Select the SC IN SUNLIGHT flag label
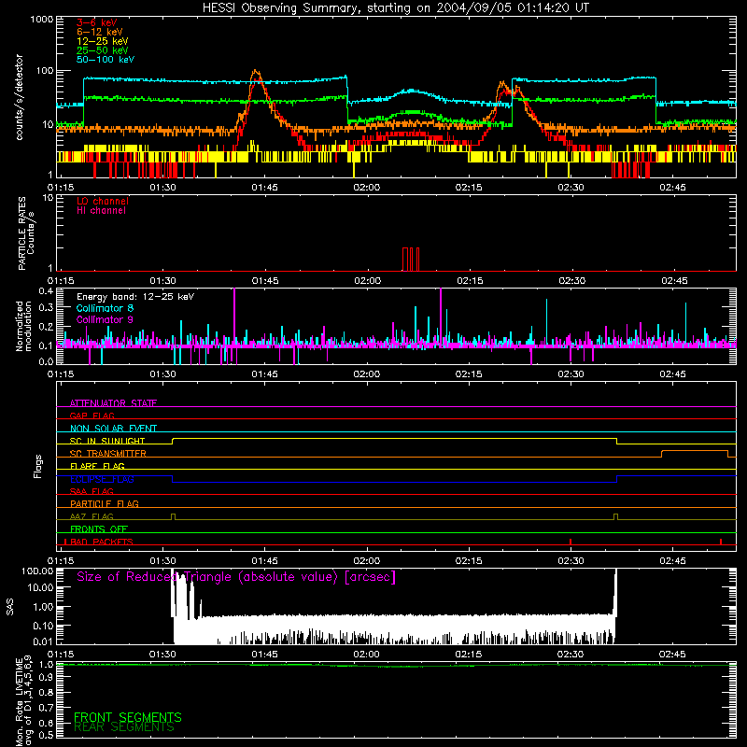The image size is (747, 747). coord(107,441)
